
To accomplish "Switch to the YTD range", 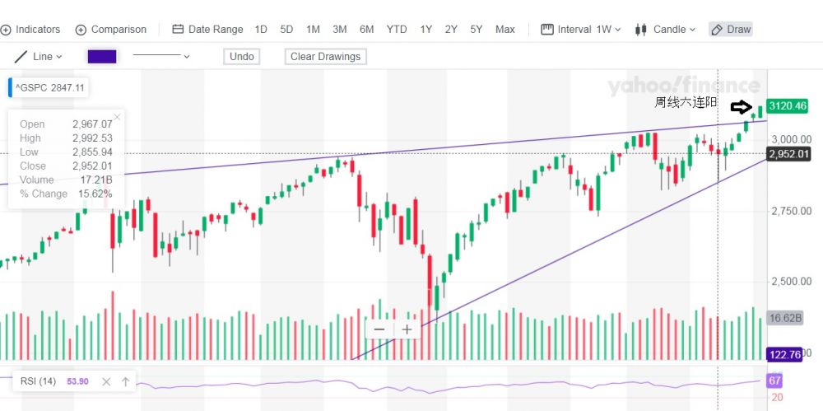I will tap(397, 30).
